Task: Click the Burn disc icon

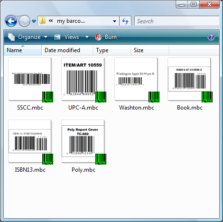Action: 98,37
